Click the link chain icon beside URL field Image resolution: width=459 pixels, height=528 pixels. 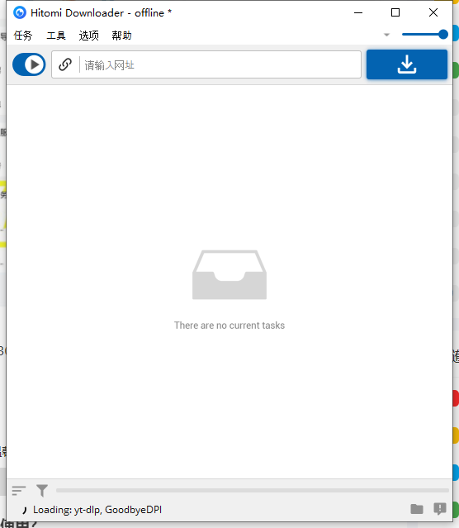[65, 64]
